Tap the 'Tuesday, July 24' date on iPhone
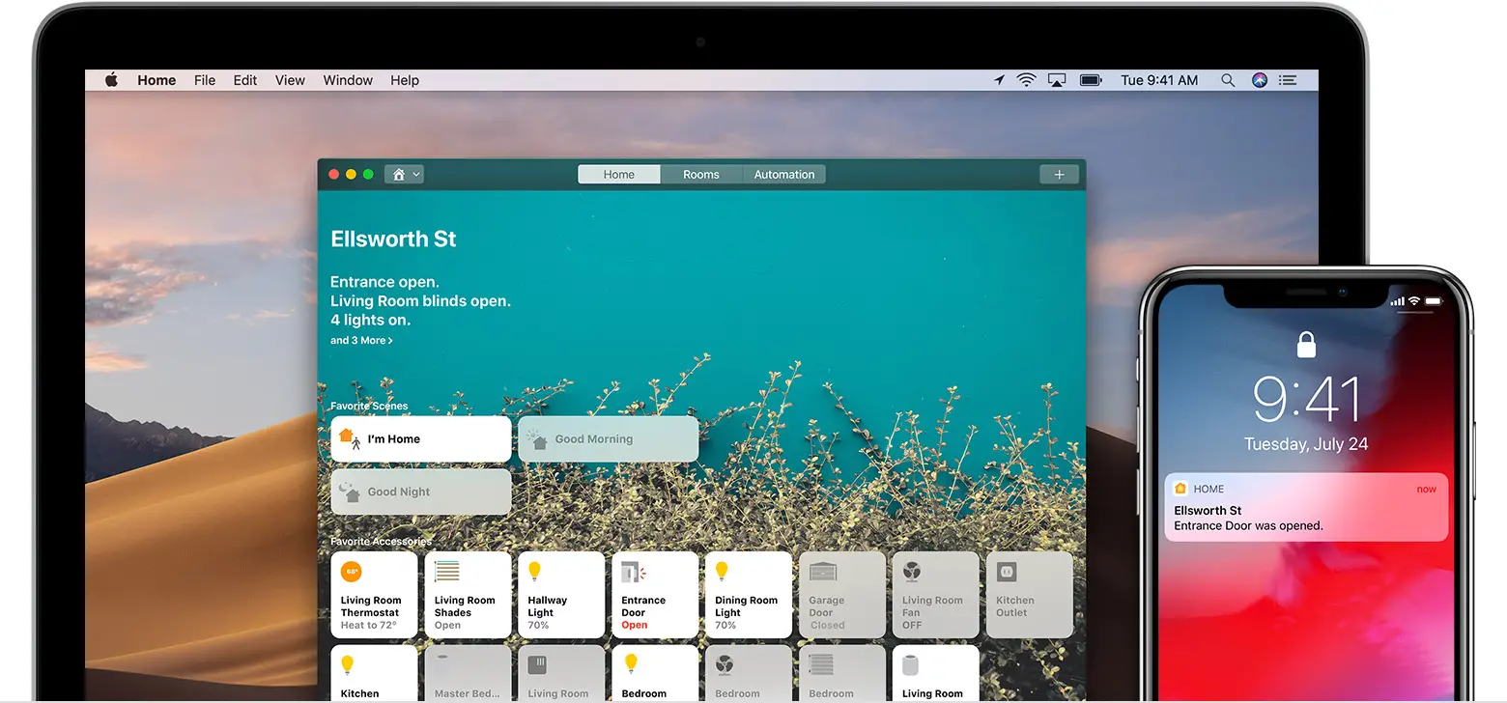1507x703 pixels. click(1306, 444)
